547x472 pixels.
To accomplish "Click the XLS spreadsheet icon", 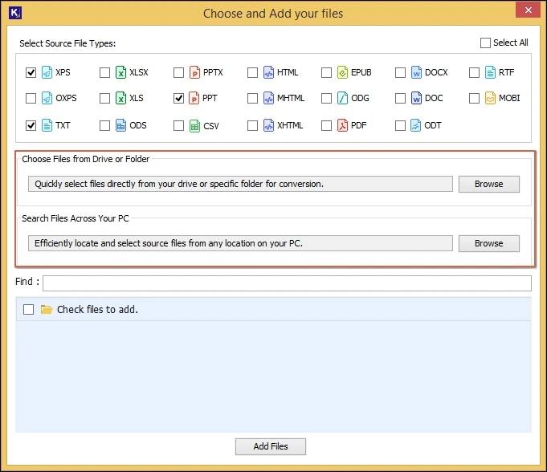I will (x=120, y=98).
